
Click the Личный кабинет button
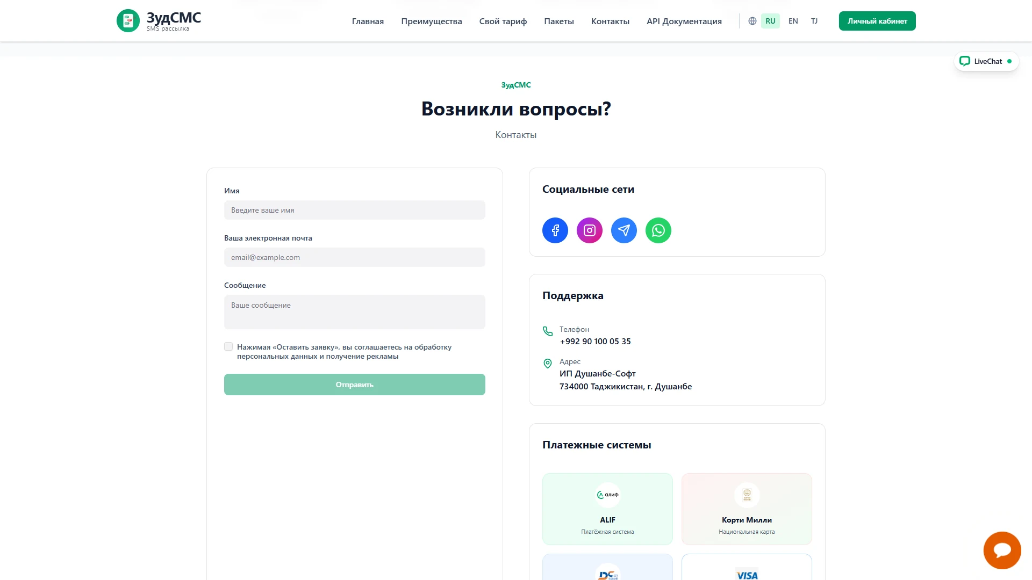click(x=877, y=21)
